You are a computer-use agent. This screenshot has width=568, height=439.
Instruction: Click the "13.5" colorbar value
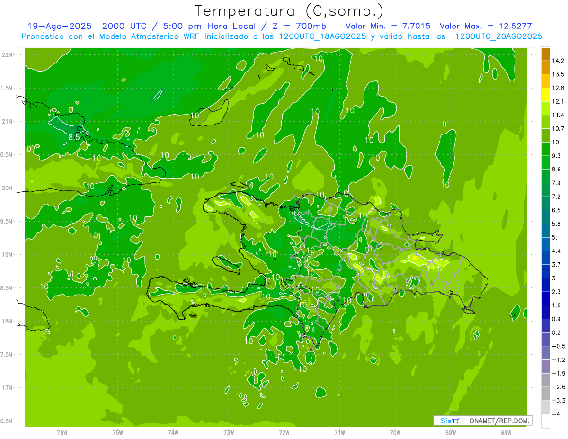558,74
